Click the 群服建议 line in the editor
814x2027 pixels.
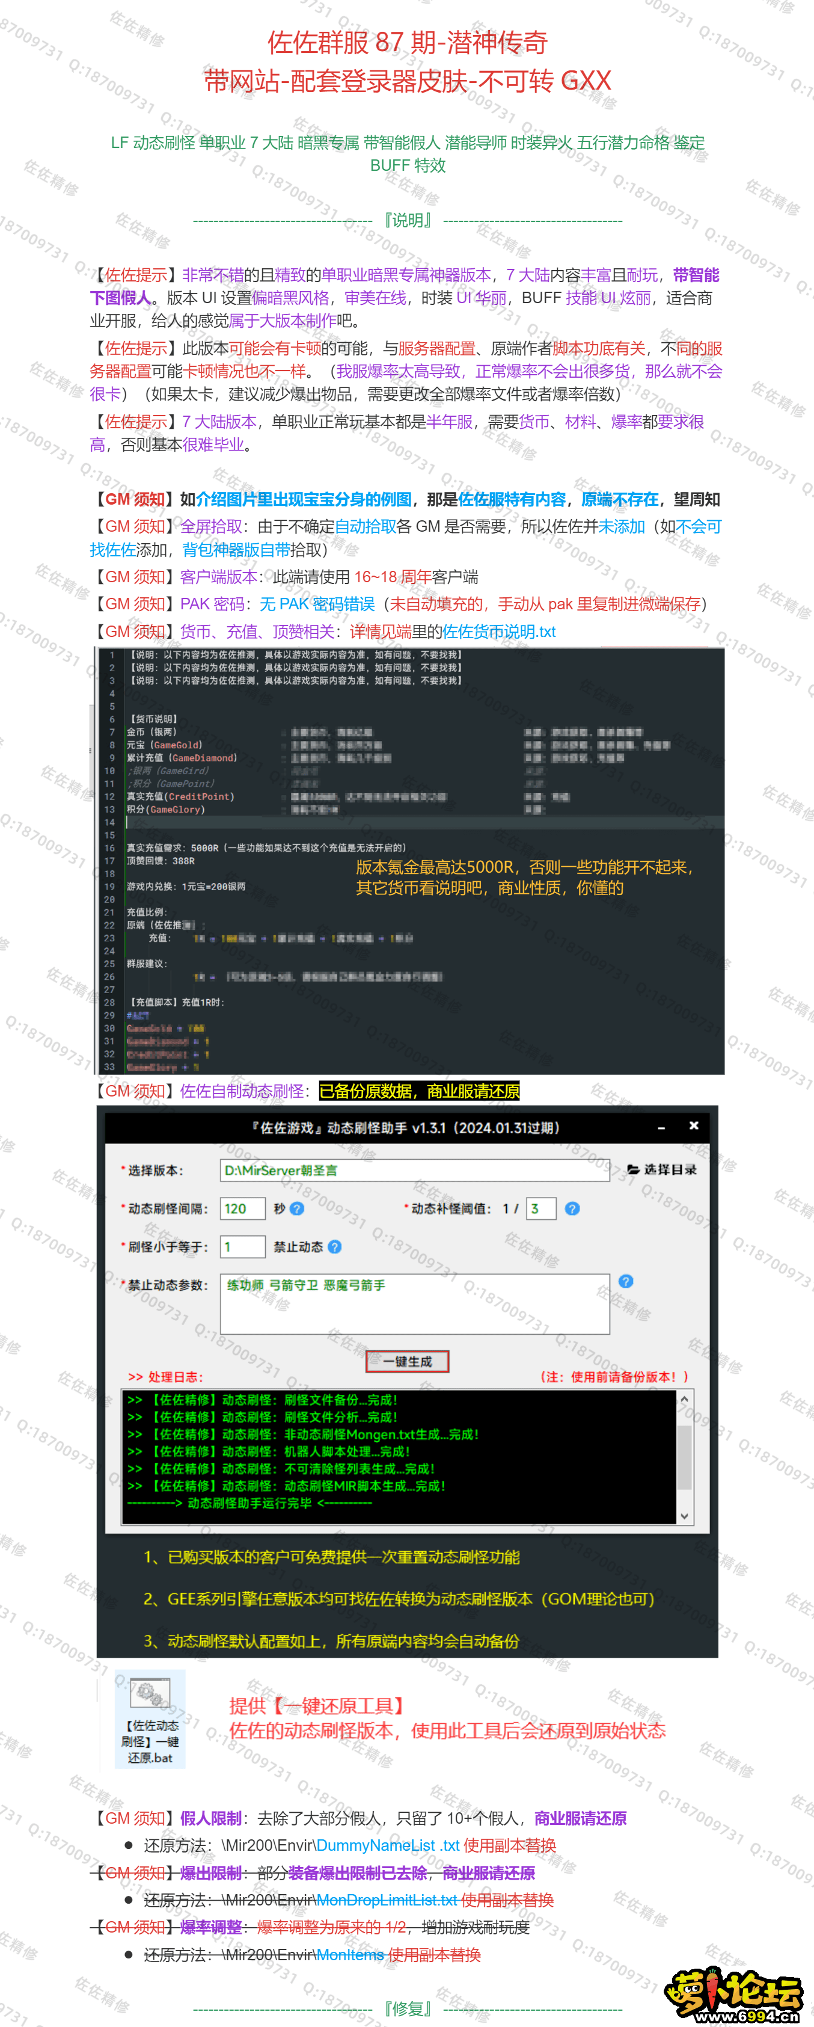pyautogui.click(x=147, y=964)
